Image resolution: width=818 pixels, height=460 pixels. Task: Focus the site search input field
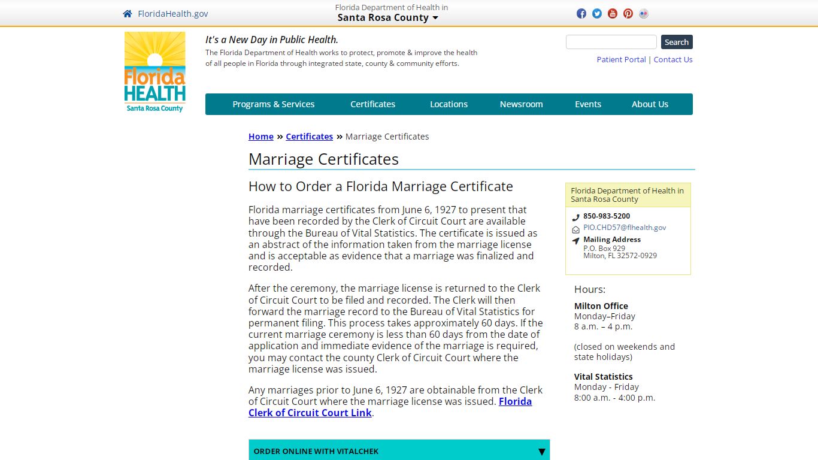point(611,42)
